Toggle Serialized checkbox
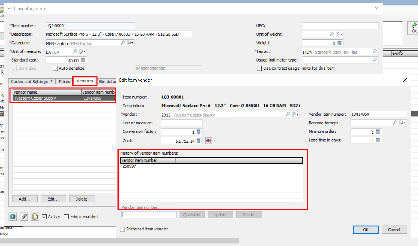Viewport: 418px width, 246px height. [14, 68]
